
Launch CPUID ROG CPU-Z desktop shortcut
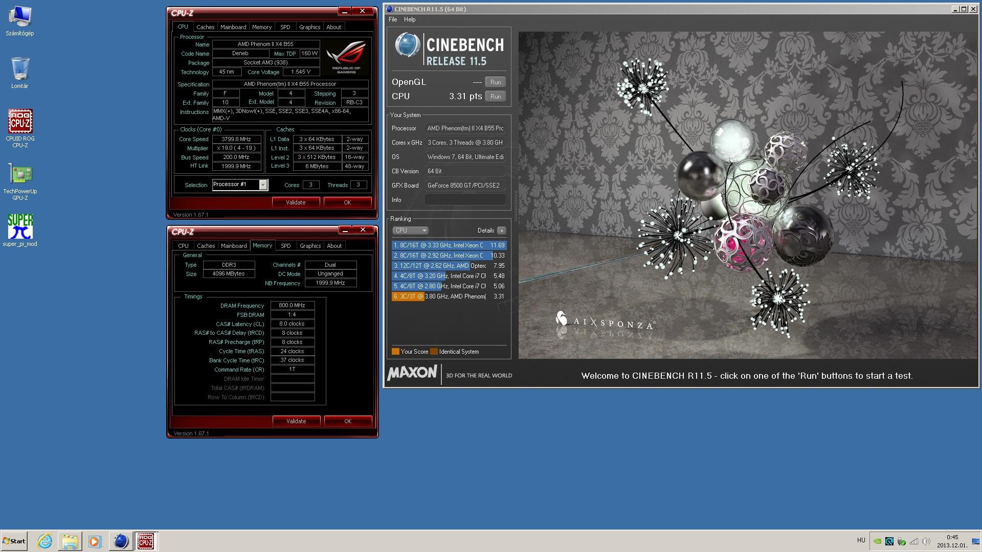tap(20, 128)
